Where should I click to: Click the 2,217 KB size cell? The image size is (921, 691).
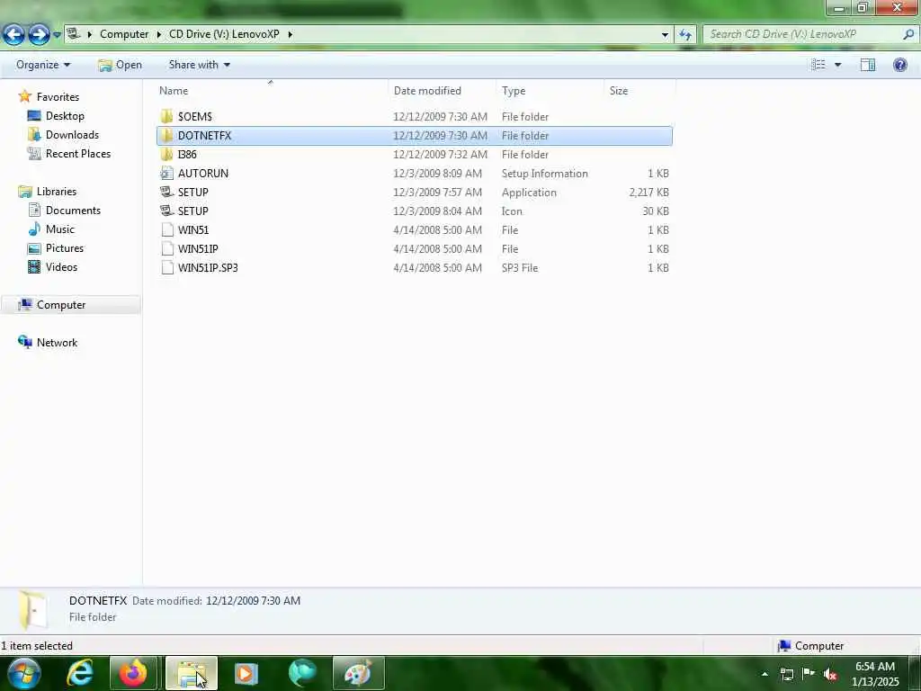(648, 193)
